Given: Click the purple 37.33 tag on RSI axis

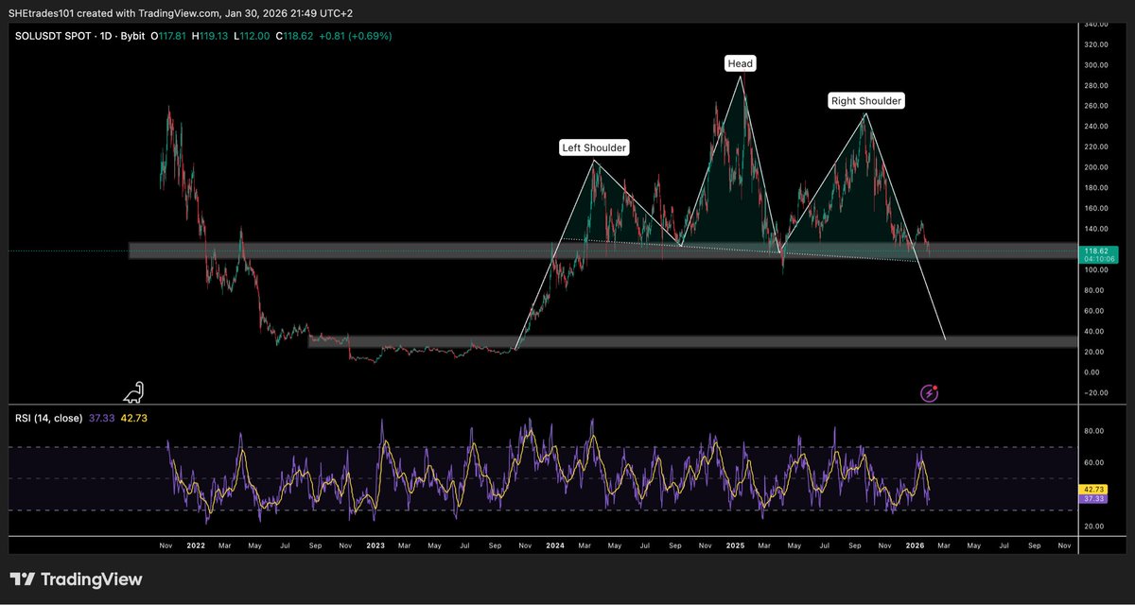Looking at the screenshot, I should click(1095, 498).
